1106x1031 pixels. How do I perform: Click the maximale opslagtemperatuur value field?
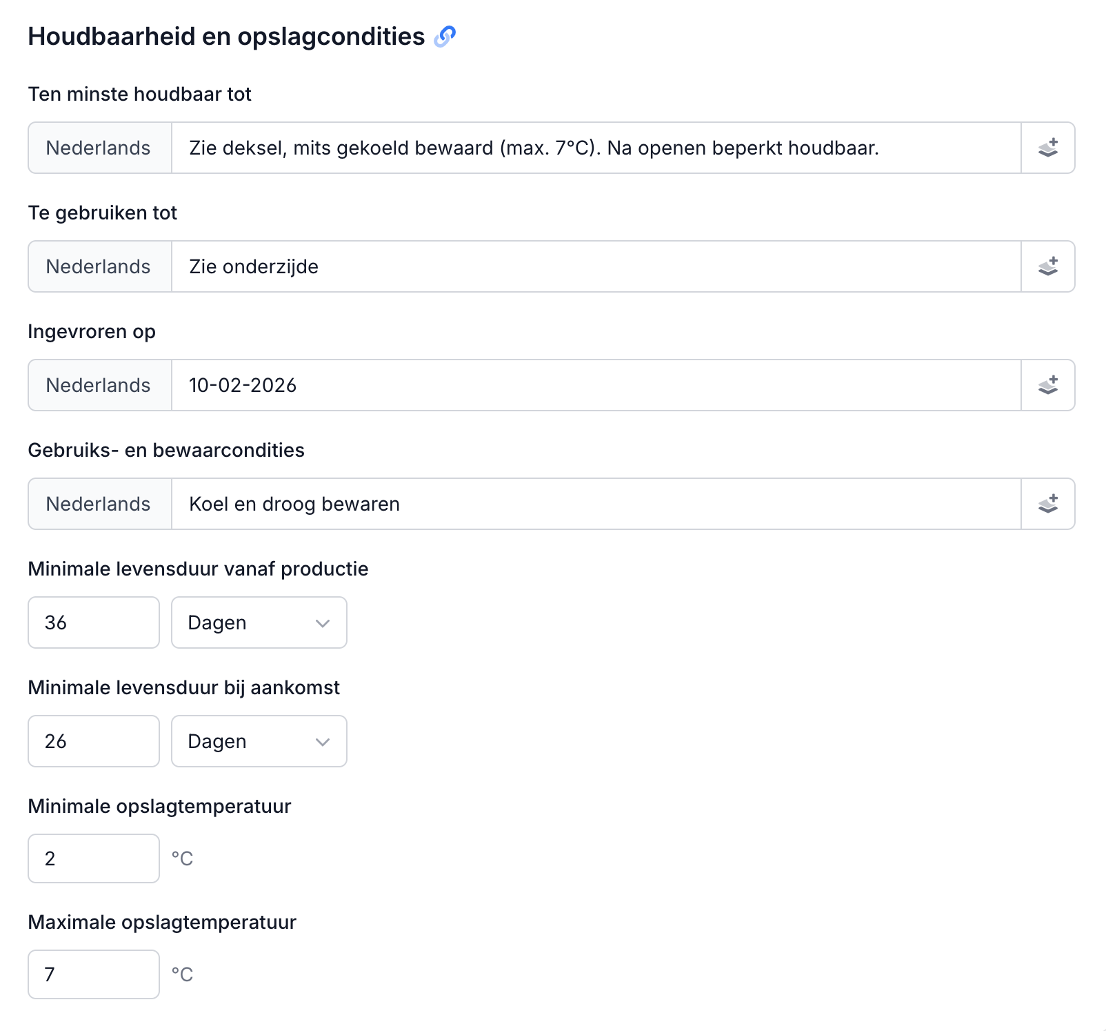93,974
